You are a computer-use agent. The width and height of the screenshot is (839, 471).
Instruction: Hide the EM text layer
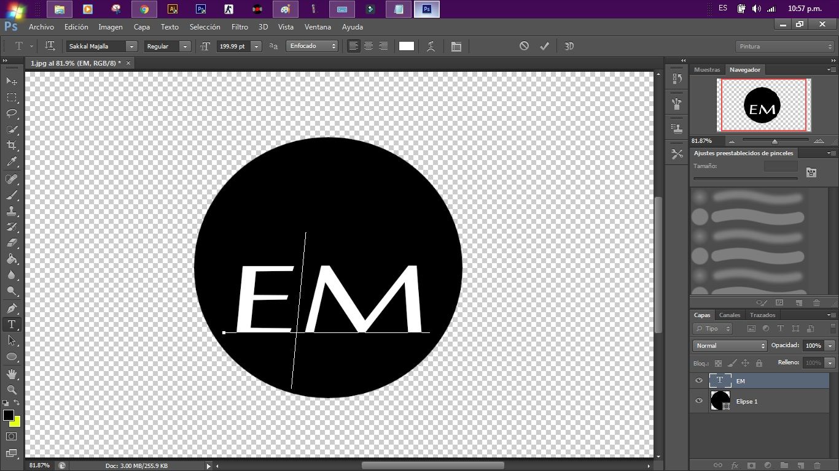point(699,381)
